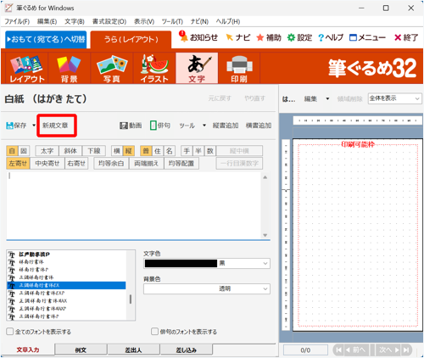The image size is (424, 358).
Task: Toggle 自 automatic size mode
Action: coord(12,151)
